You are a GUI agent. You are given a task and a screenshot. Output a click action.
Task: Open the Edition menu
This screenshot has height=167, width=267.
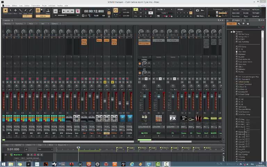click(15, 6)
